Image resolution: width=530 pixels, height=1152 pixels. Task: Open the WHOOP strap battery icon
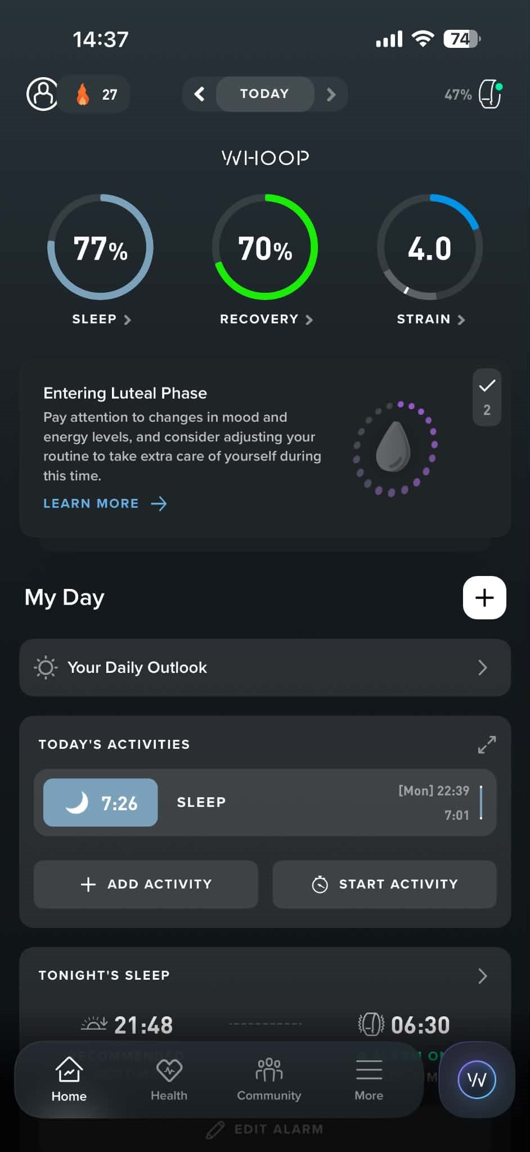tap(490, 94)
